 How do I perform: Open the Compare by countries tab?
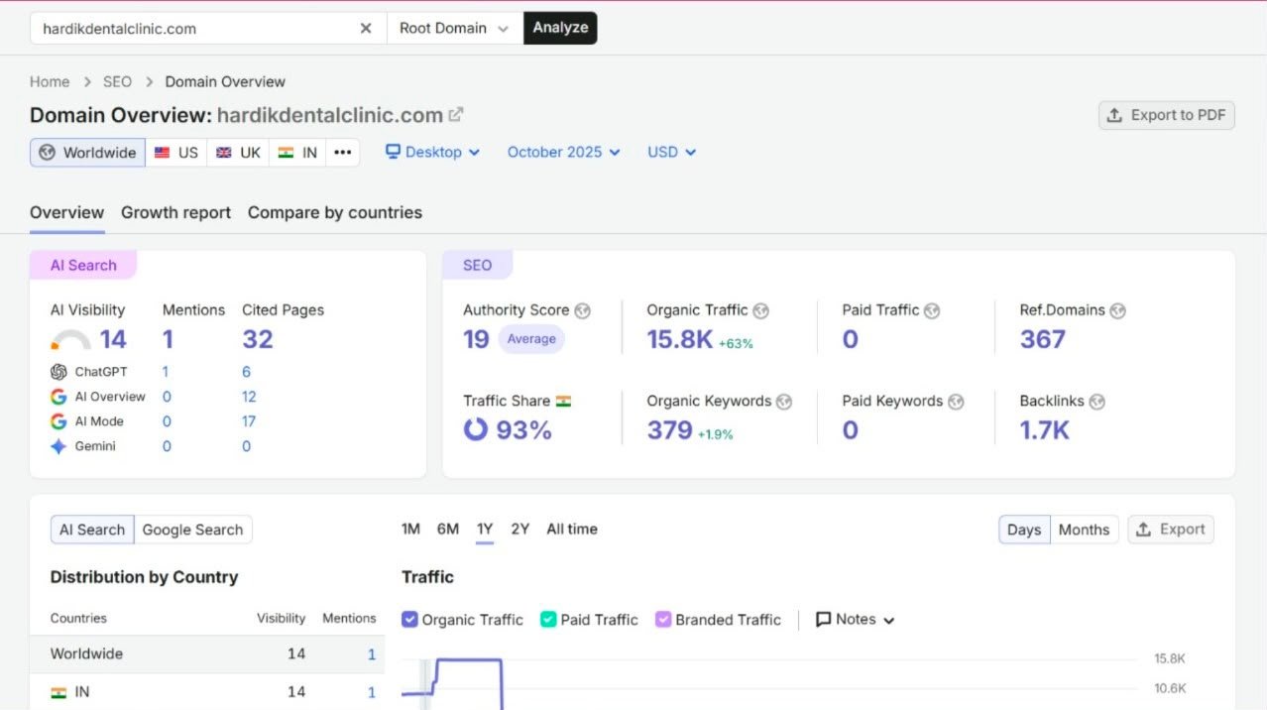point(335,212)
